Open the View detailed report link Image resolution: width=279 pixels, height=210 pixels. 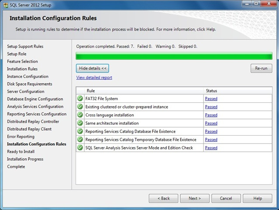tap(94, 77)
